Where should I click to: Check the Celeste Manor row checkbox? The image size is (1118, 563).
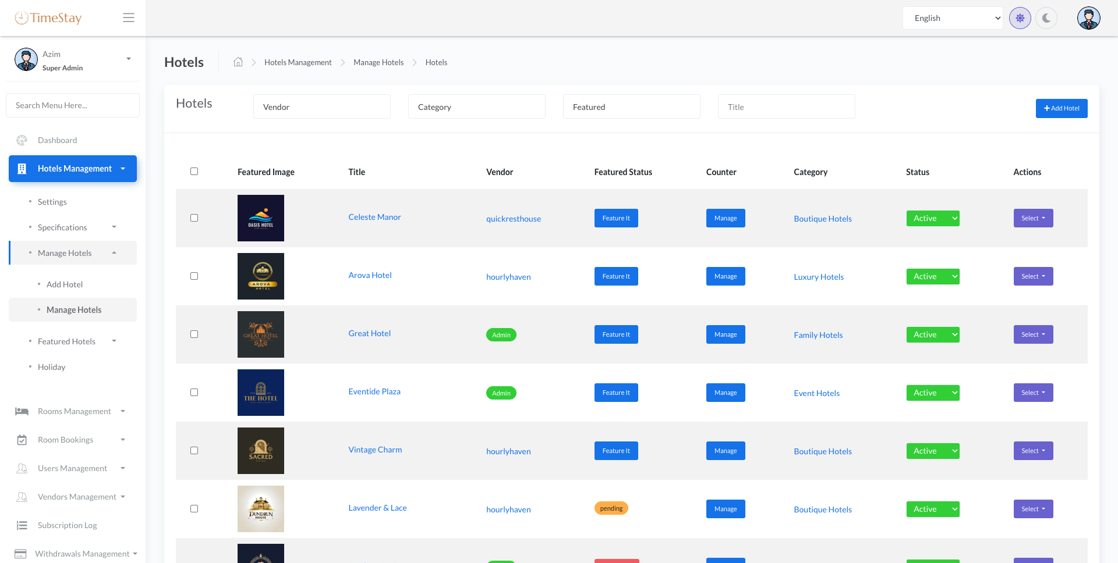click(194, 218)
